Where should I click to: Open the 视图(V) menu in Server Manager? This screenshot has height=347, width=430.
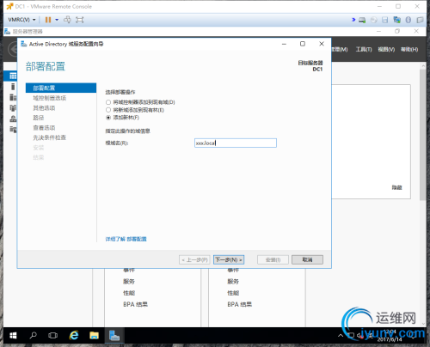coord(386,50)
